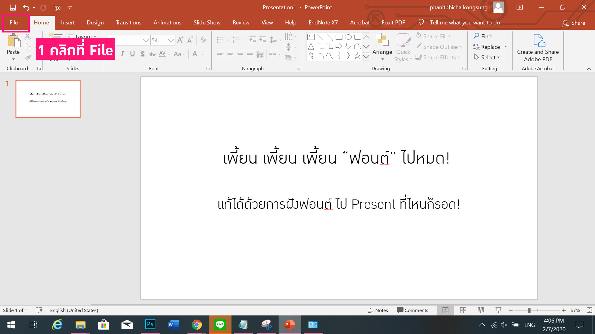Open Tell me what you want to do

pos(465,22)
